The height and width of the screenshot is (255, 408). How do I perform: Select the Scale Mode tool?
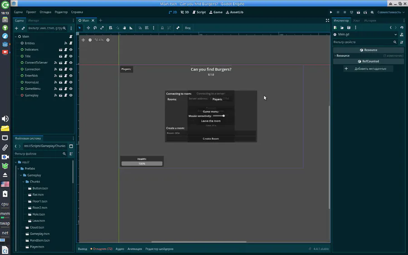click(x=102, y=28)
